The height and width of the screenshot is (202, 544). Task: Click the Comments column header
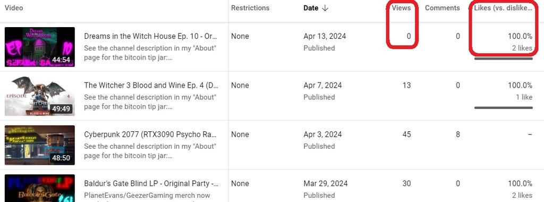point(443,8)
